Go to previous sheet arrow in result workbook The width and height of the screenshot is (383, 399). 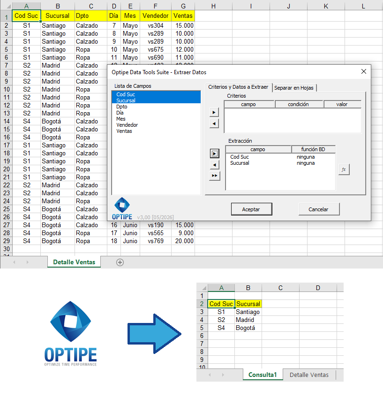tap(210, 375)
